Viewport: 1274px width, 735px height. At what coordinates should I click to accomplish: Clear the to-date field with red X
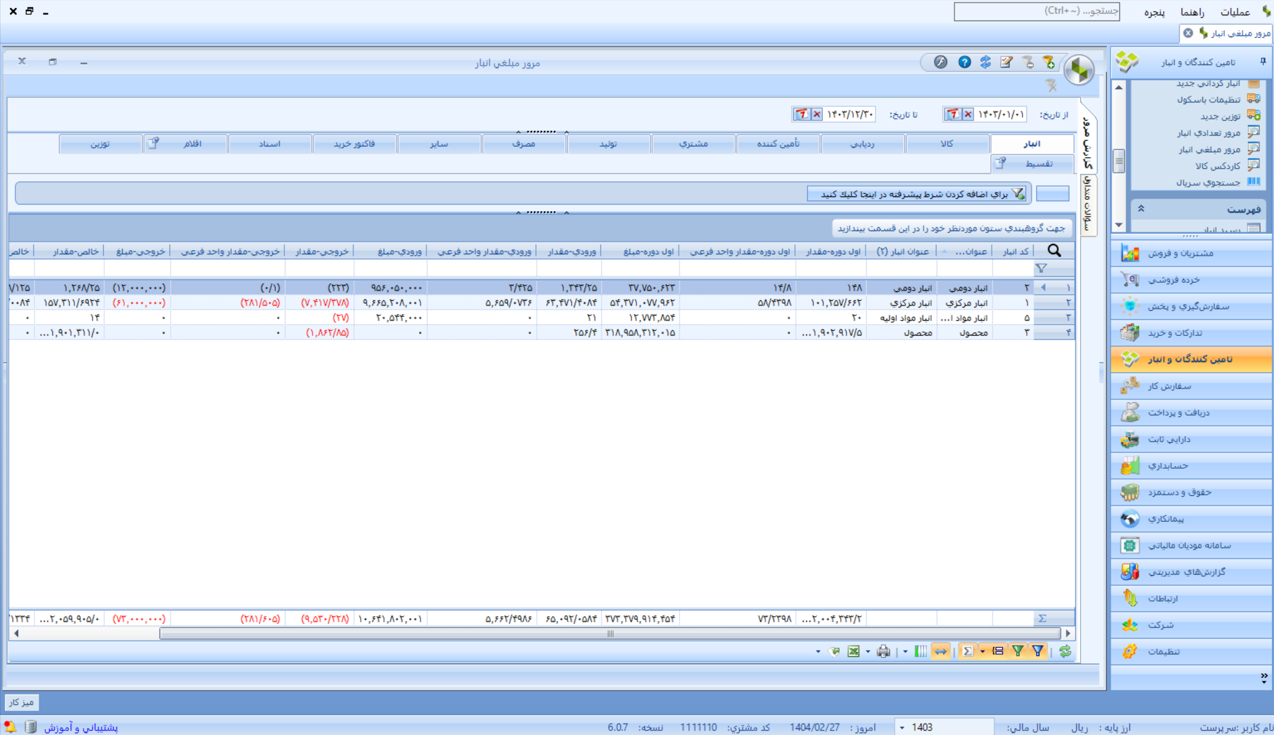pyautogui.click(x=817, y=114)
